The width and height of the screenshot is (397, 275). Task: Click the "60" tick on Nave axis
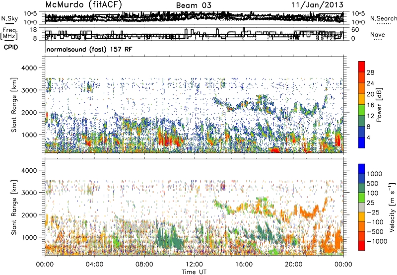355,30
